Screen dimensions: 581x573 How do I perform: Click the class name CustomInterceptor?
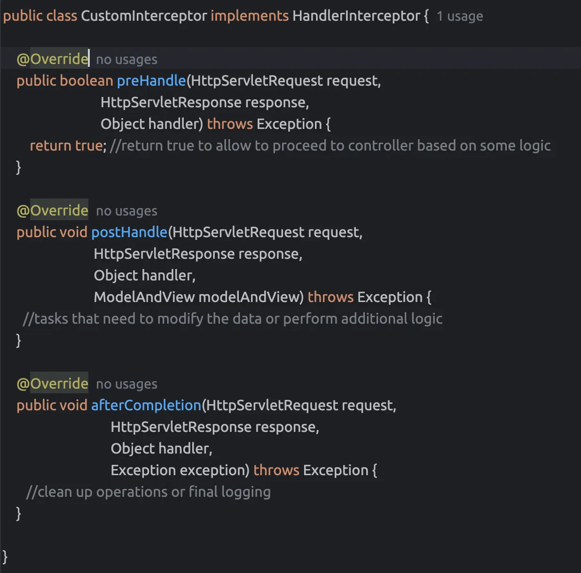[143, 16]
